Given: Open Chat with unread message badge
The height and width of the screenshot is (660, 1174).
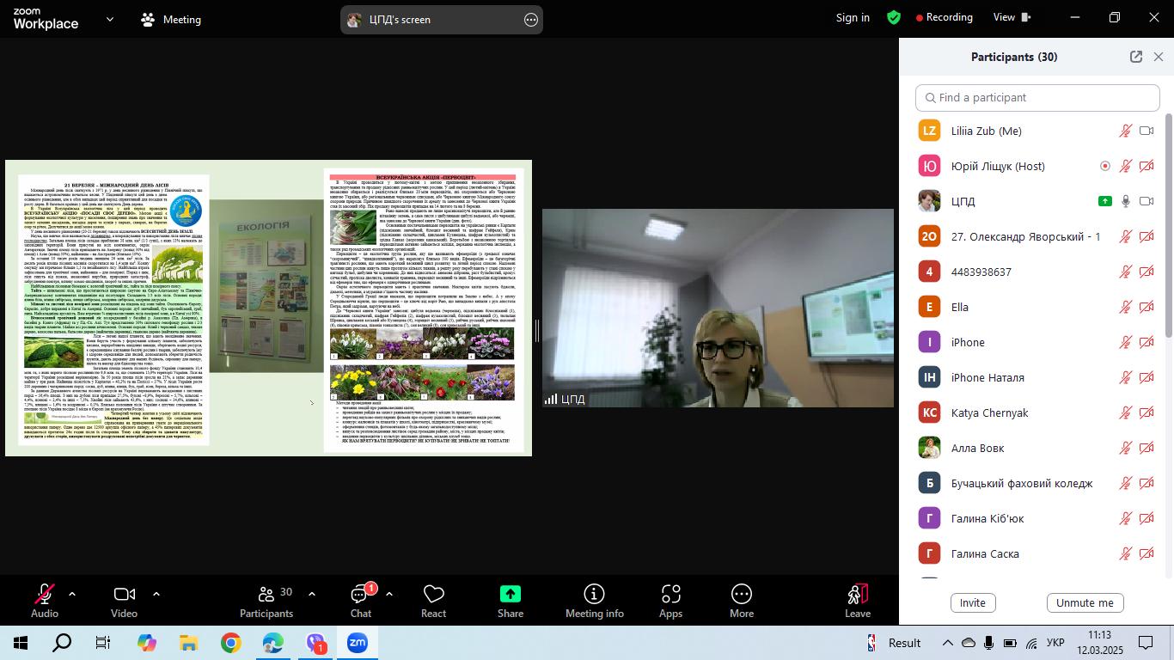Looking at the screenshot, I should coord(361,594).
